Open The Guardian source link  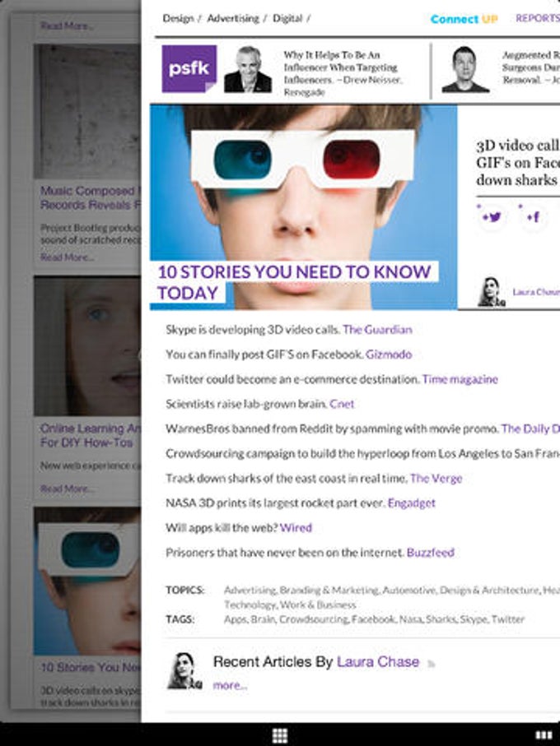click(378, 330)
